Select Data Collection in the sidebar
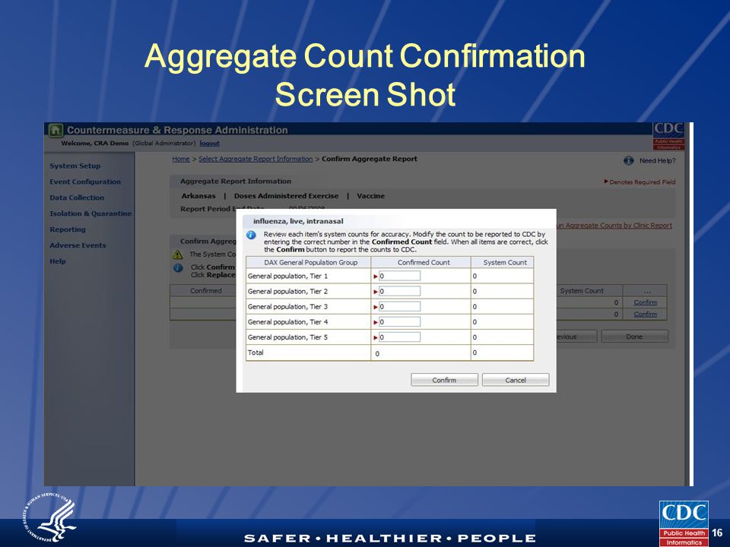 pos(77,198)
